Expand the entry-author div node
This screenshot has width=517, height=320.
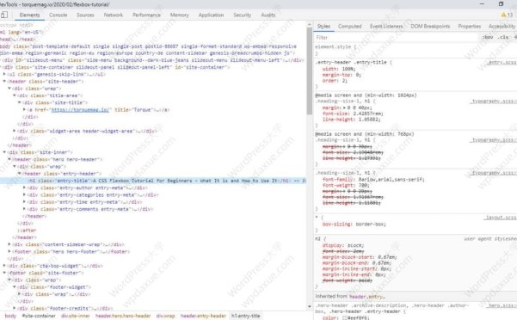click(24, 188)
